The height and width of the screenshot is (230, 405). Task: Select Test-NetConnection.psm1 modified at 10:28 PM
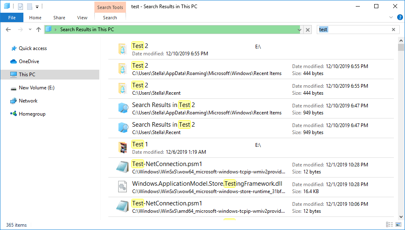pyautogui.click(x=167, y=164)
